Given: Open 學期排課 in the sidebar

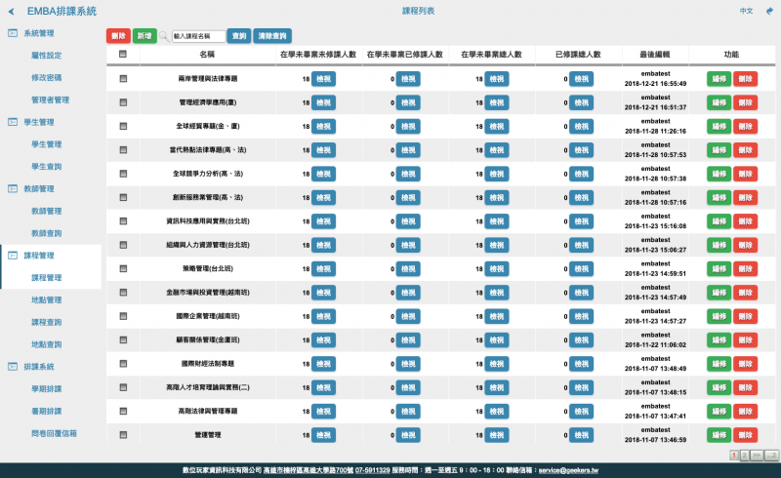Looking at the screenshot, I should 46,389.
